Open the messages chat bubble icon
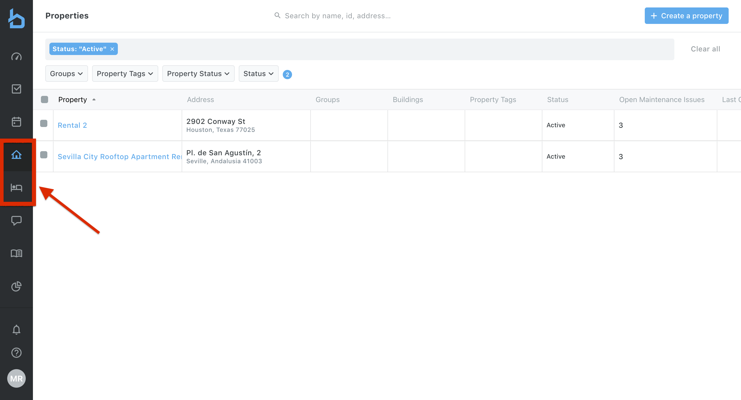This screenshot has height=400, width=741. [16, 220]
